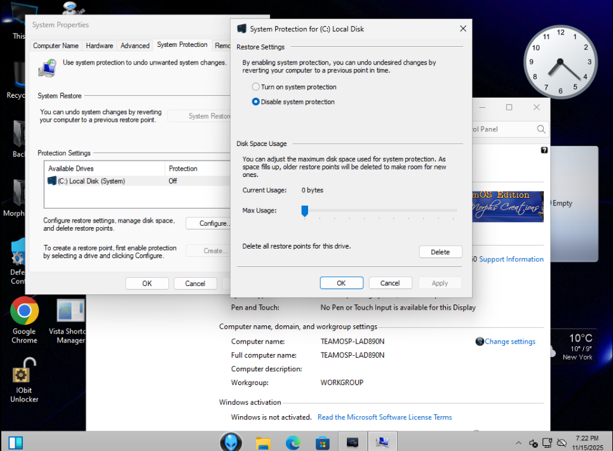
Task: Open Microsoft Store taskbar icon
Action: pos(323,442)
